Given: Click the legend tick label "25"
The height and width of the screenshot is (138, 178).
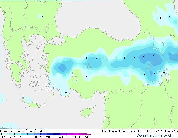Looking at the screenshot, I should coord(54,137).
